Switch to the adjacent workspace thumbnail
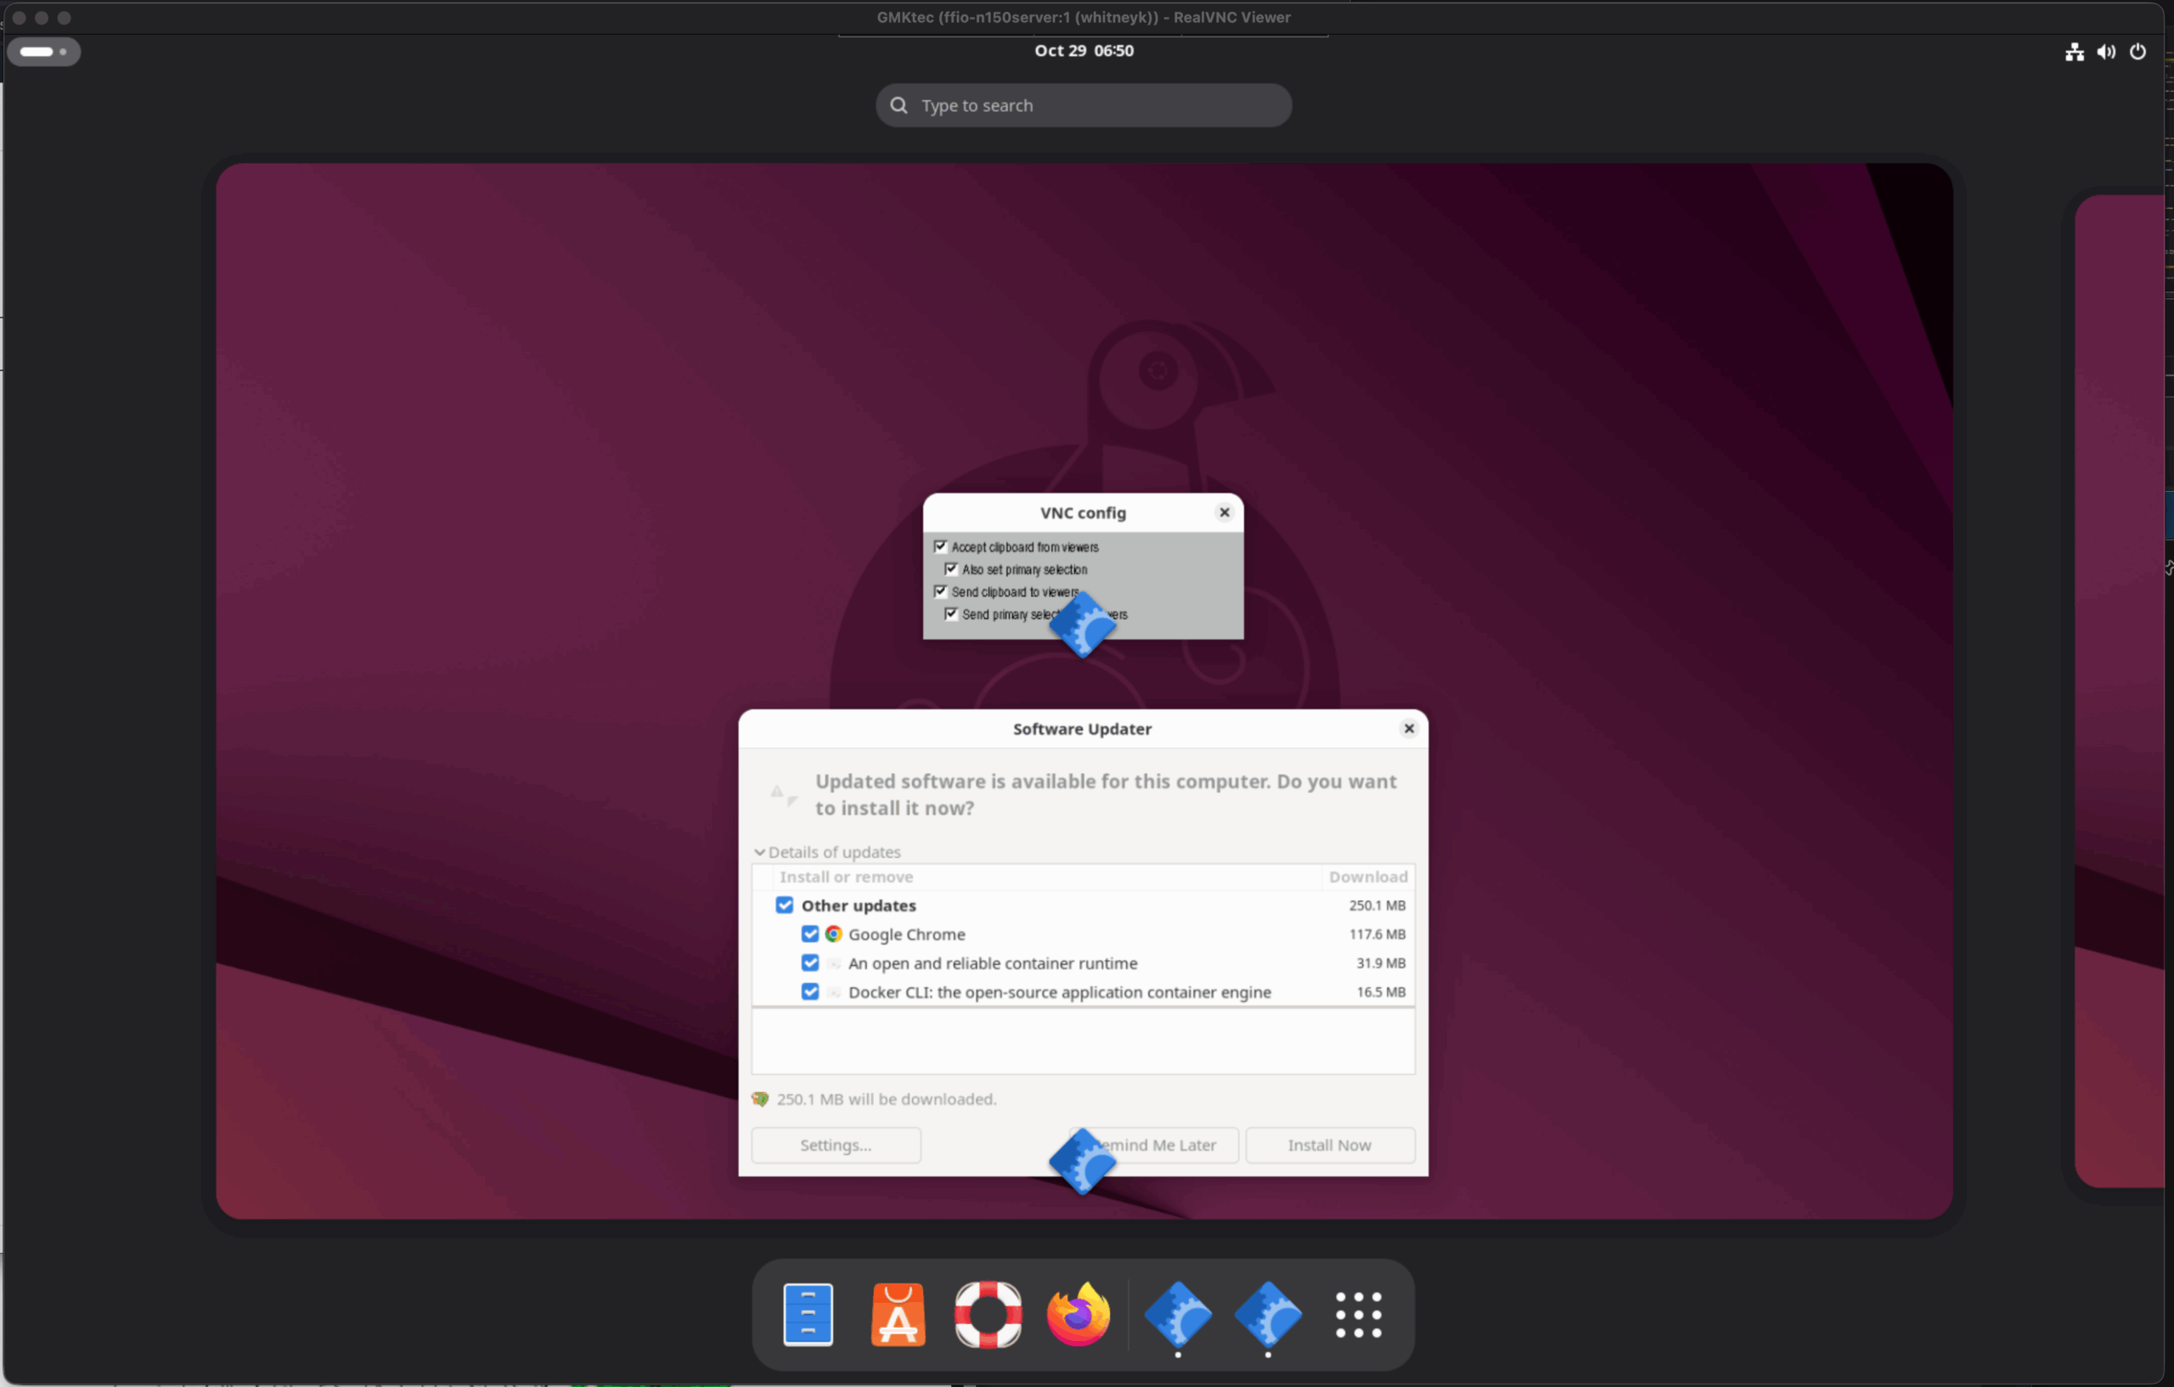Viewport: 2174px width, 1387px height. pyautogui.click(x=2121, y=691)
